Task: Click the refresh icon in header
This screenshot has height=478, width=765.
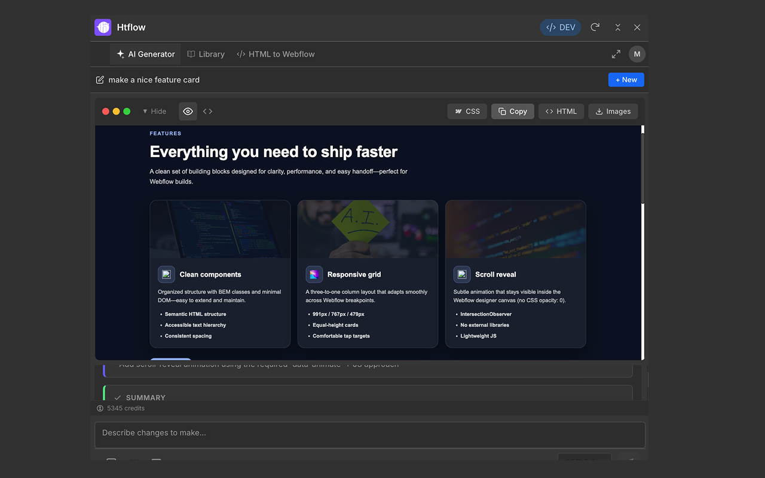Action: click(x=595, y=27)
